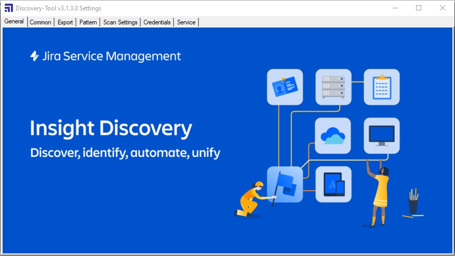Click the tablet and phone devices icon

(333, 184)
